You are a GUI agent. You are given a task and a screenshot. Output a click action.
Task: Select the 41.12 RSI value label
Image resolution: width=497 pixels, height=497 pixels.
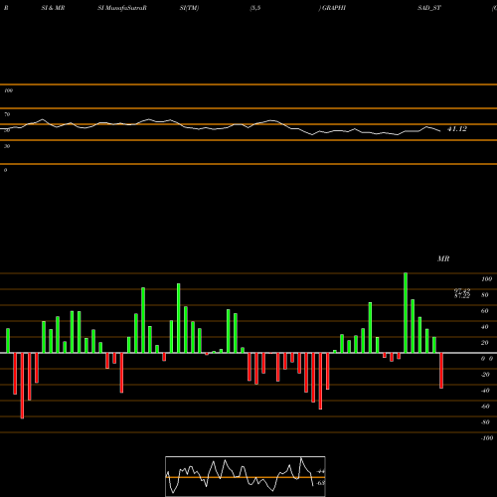[x=457, y=129]
